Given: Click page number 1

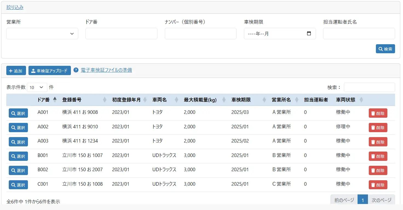Looking at the screenshot, I should point(363,200).
